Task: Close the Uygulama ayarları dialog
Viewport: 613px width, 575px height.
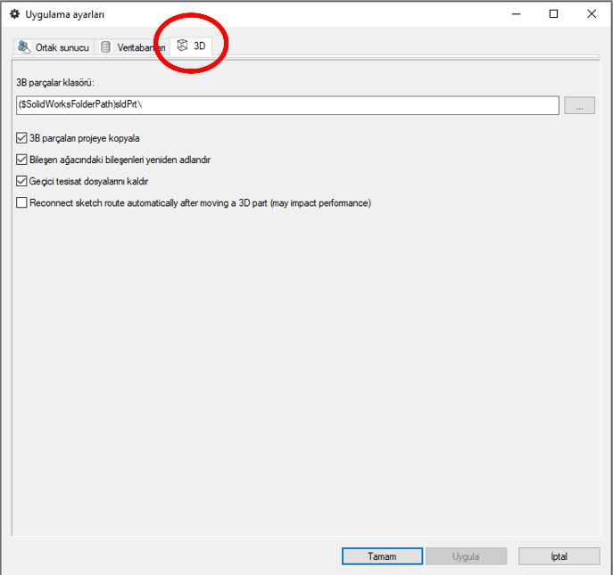Action: pyautogui.click(x=592, y=14)
